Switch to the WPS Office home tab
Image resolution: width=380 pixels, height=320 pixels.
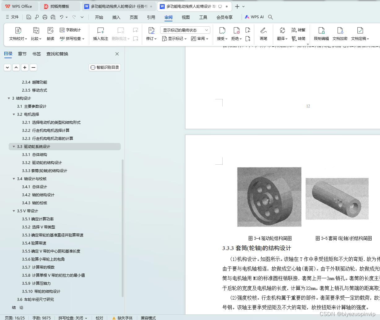(19, 6)
